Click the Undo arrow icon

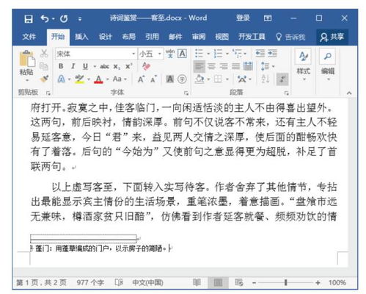pyautogui.click(x=45, y=18)
